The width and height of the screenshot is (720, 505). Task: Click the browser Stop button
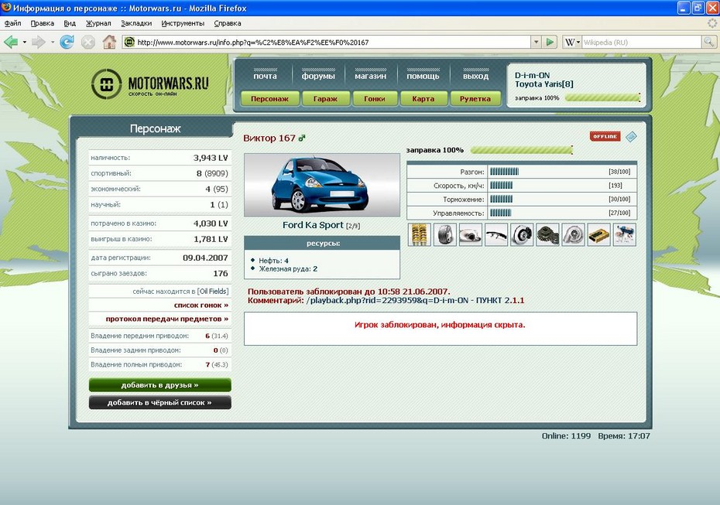(87, 43)
